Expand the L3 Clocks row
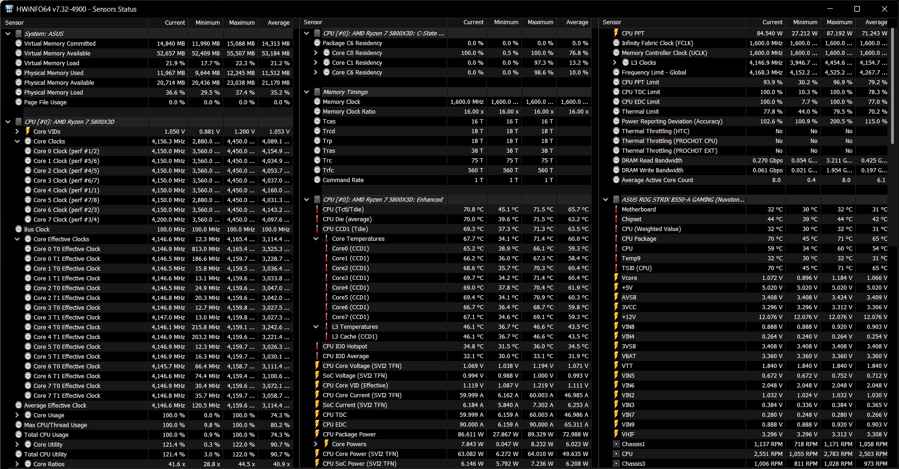 point(615,62)
